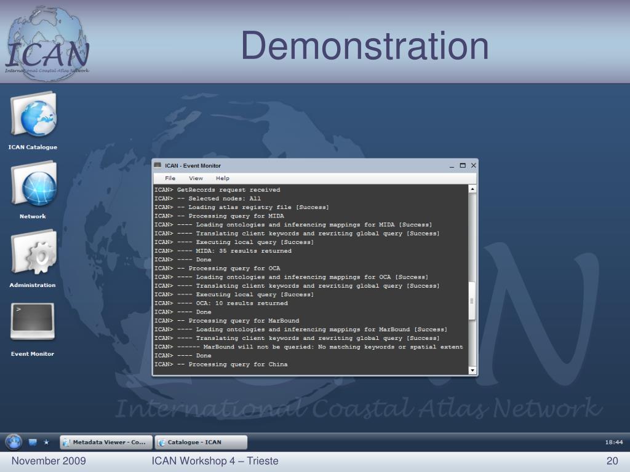This screenshot has height=472, width=630.
Task: Maximize the Event Monitor window
Action: pos(463,165)
